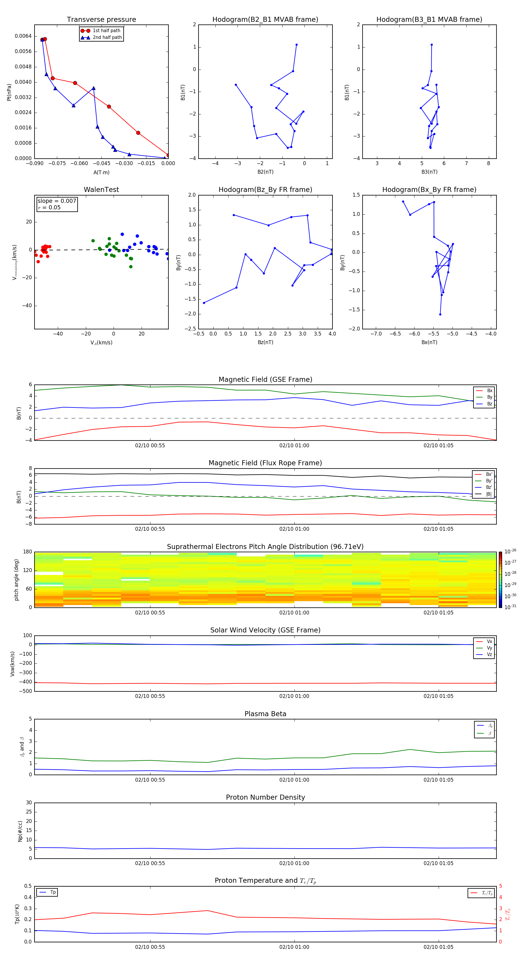Click the pitch angle colorbar scale

tap(500, 580)
